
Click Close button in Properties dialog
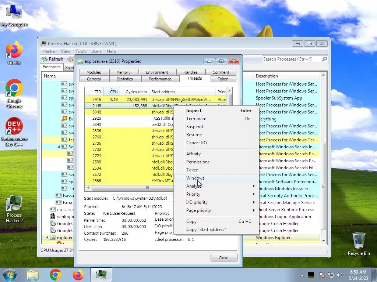point(223,258)
